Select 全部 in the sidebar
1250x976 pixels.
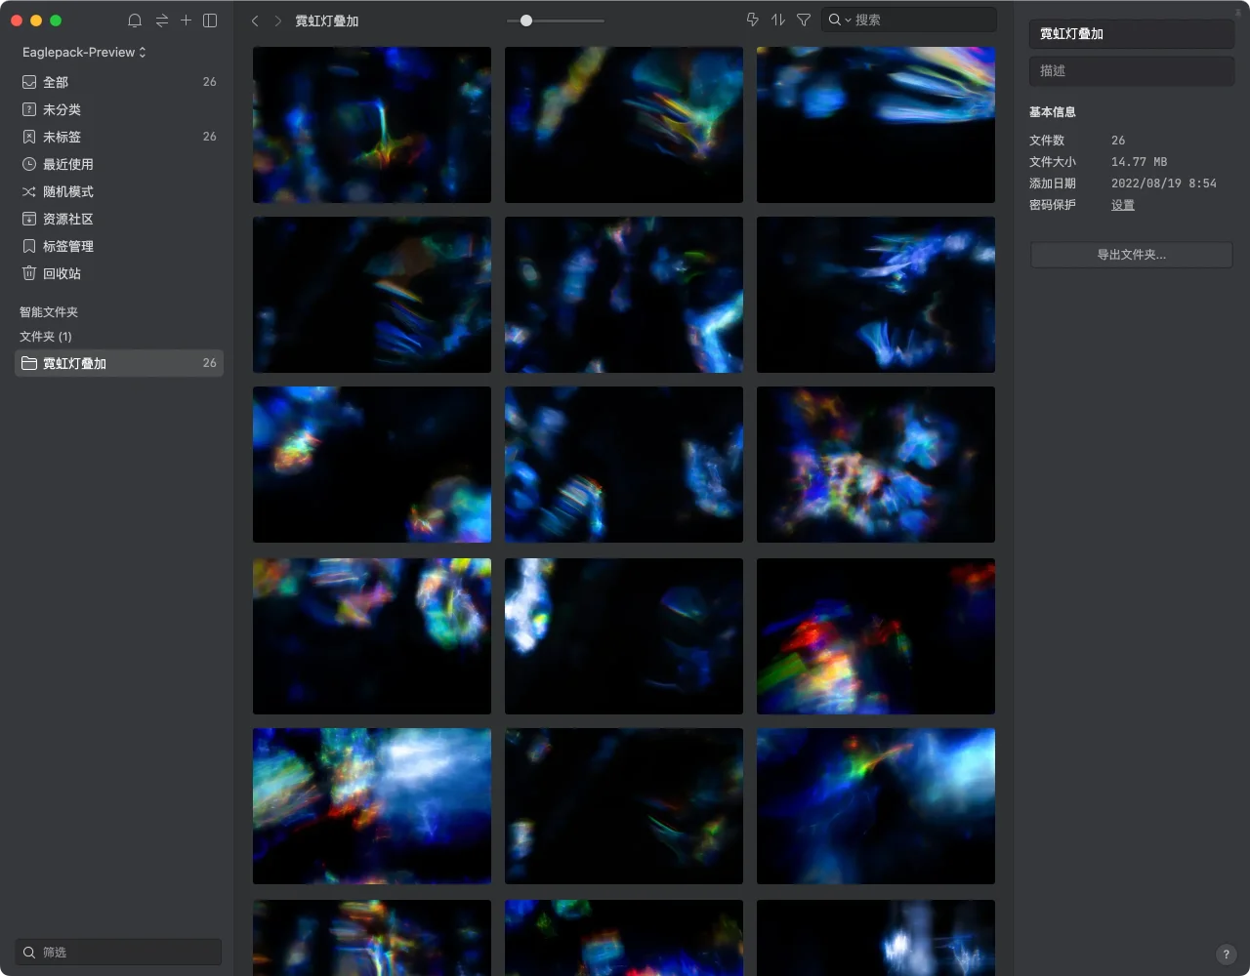click(x=119, y=82)
